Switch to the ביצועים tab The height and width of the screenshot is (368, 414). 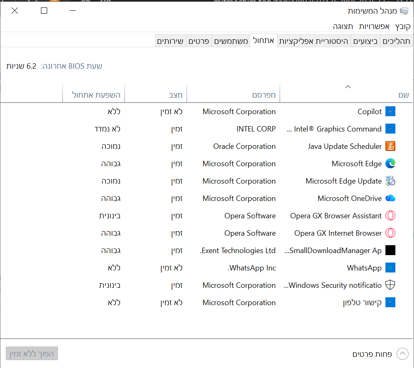pyautogui.click(x=365, y=41)
